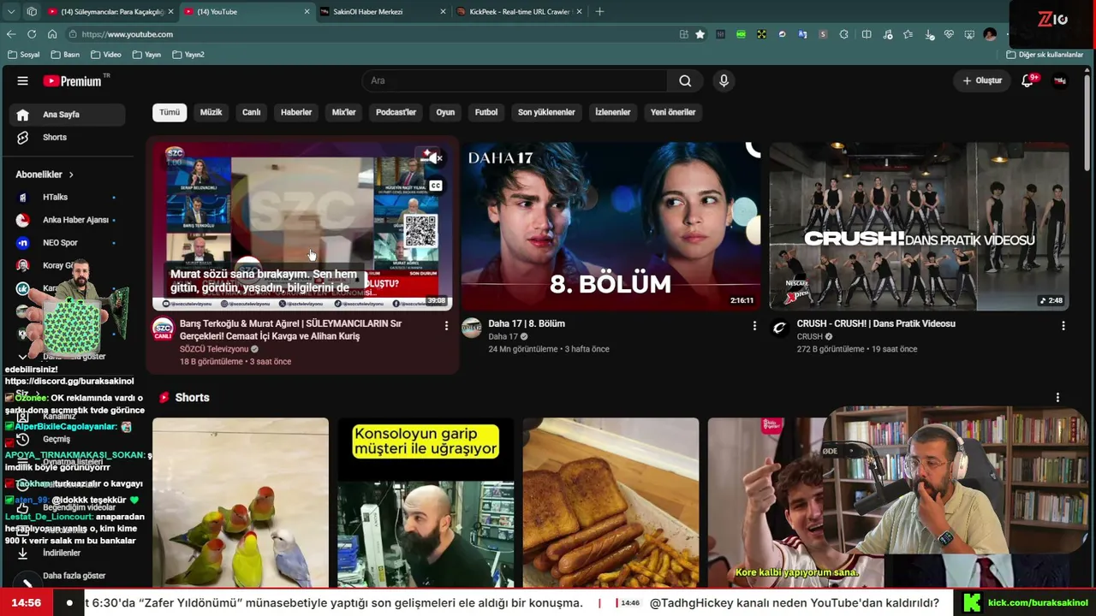Open the Sosyal bookmarks folder
This screenshot has height=616, width=1096.
[x=24, y=55]
